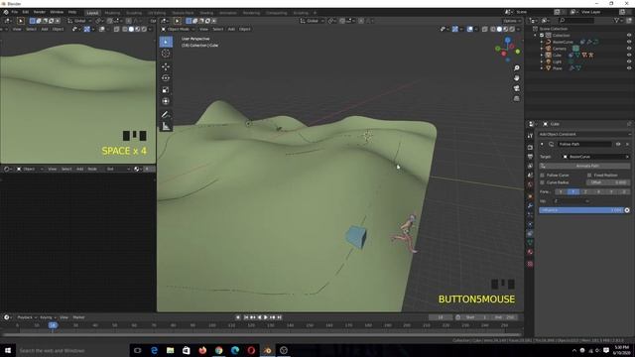Click the Blender logo menu icon
Image resolution: width=635 pixels, height=357 pixels.
point(6,12)
